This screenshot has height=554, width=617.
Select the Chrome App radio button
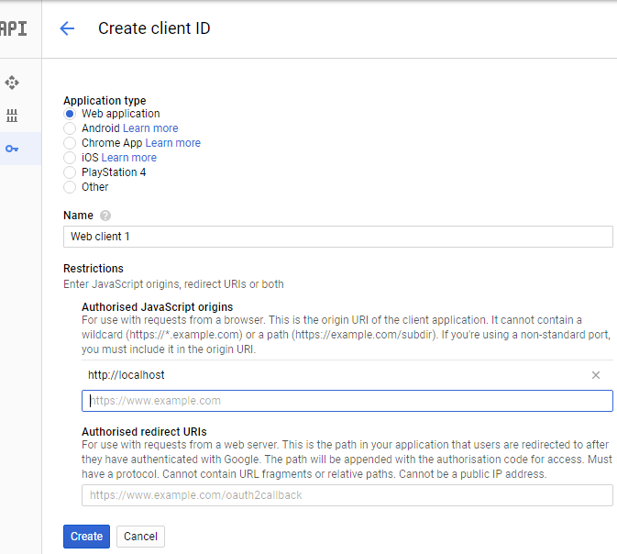tap(70, 143)
